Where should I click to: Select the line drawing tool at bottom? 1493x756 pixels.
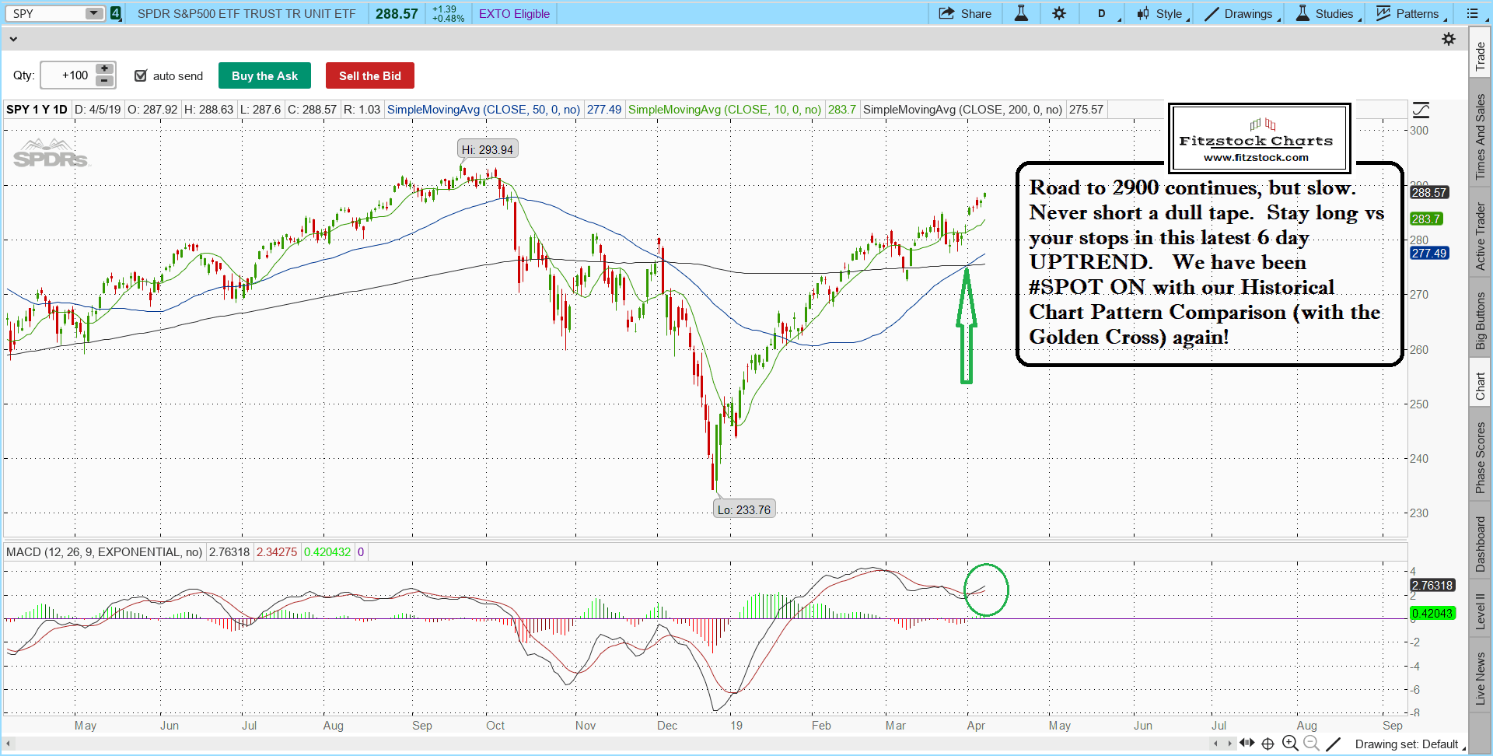(x=1333, y=744)
